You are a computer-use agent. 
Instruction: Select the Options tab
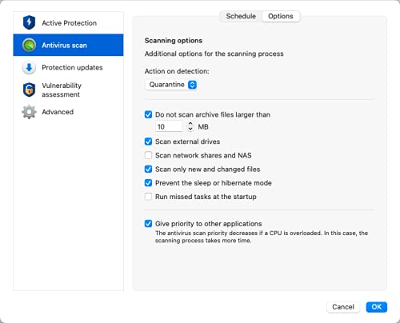coord(281,16)
